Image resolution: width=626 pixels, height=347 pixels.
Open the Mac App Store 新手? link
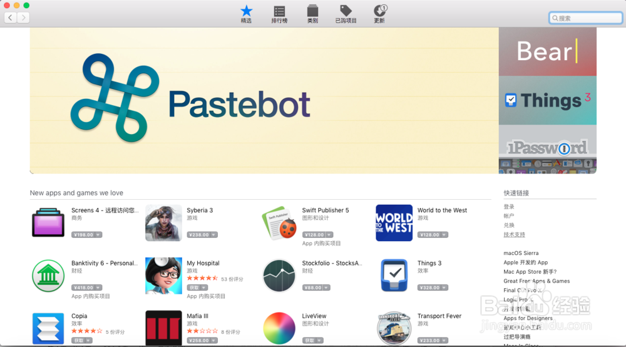click(x=530, y=272)
